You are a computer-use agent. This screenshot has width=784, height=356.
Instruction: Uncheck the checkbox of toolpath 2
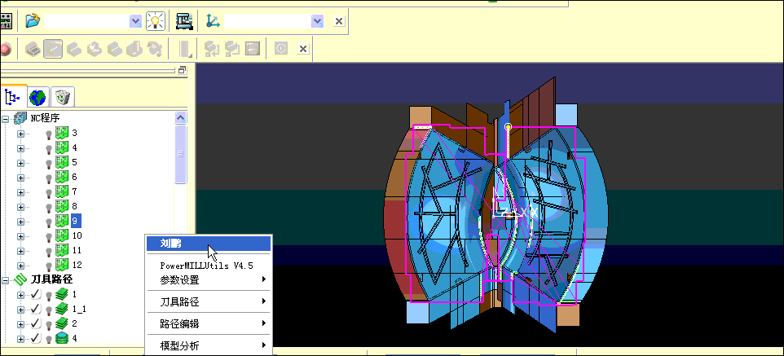pos(36,323)
